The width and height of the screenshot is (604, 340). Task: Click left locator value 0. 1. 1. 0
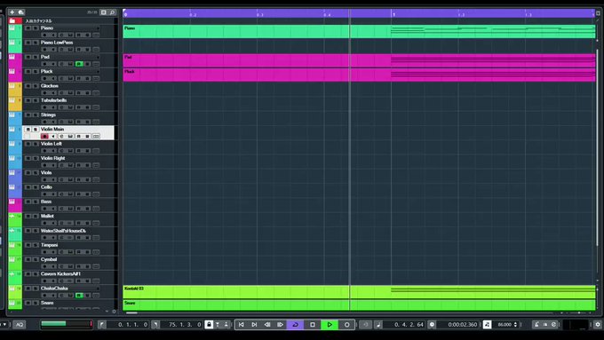click(x=132, y=325)
